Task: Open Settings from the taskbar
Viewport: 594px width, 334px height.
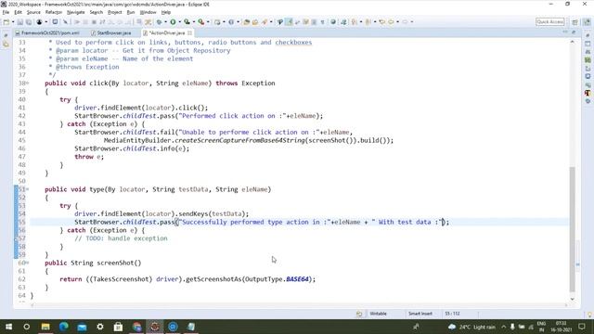Action: click(100, 327)
